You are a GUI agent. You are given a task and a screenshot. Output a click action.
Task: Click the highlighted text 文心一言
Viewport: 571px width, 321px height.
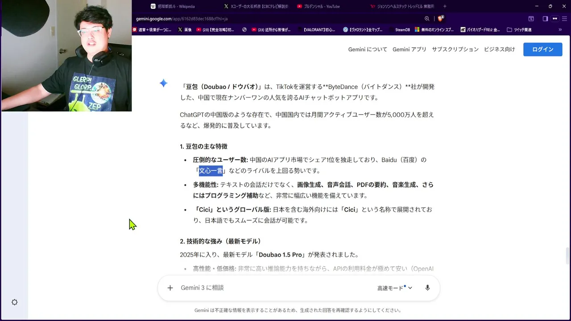click(211, 171)
